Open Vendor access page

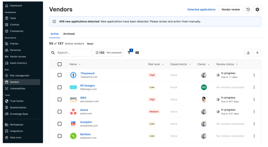coord(18,57)
